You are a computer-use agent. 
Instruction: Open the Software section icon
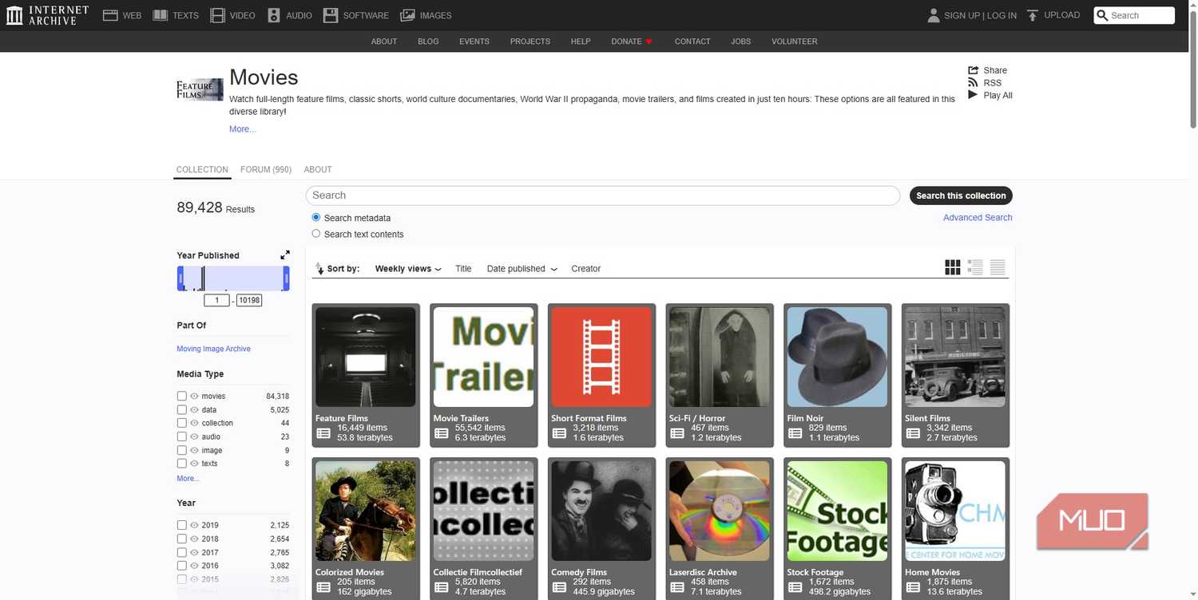(x=331, y=15)
